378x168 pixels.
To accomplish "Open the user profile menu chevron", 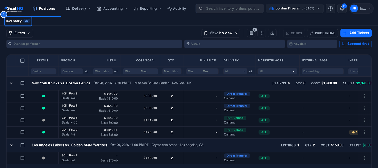I will tap(370, 8).
